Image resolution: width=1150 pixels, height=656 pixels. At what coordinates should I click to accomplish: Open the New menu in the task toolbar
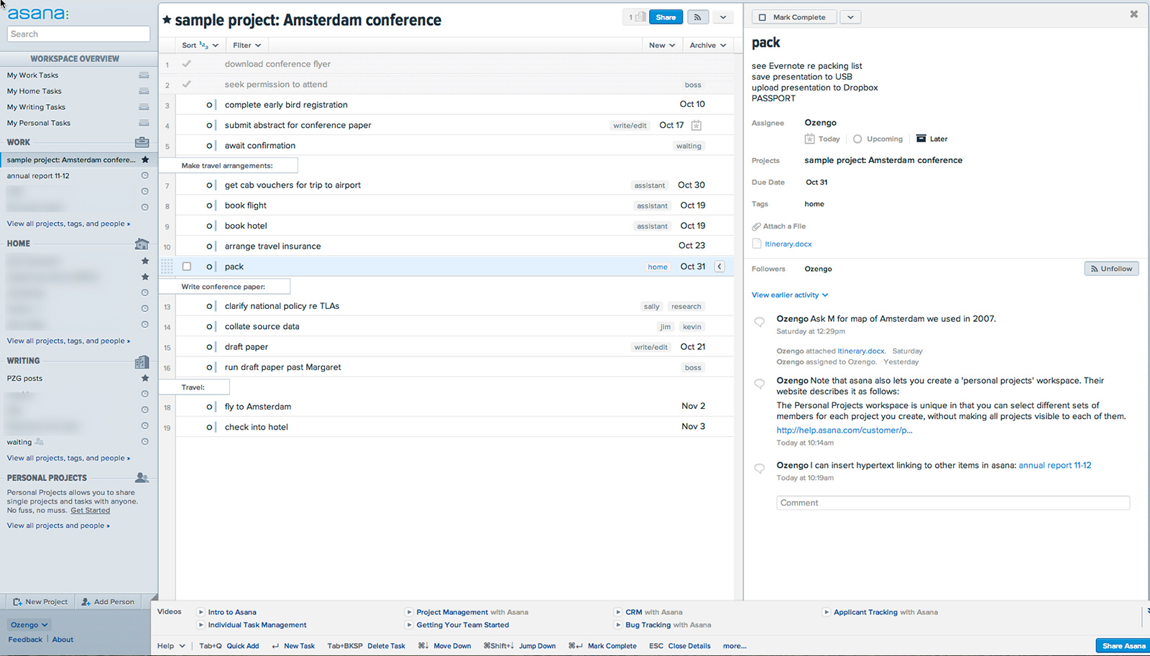(x=661, y=45)
